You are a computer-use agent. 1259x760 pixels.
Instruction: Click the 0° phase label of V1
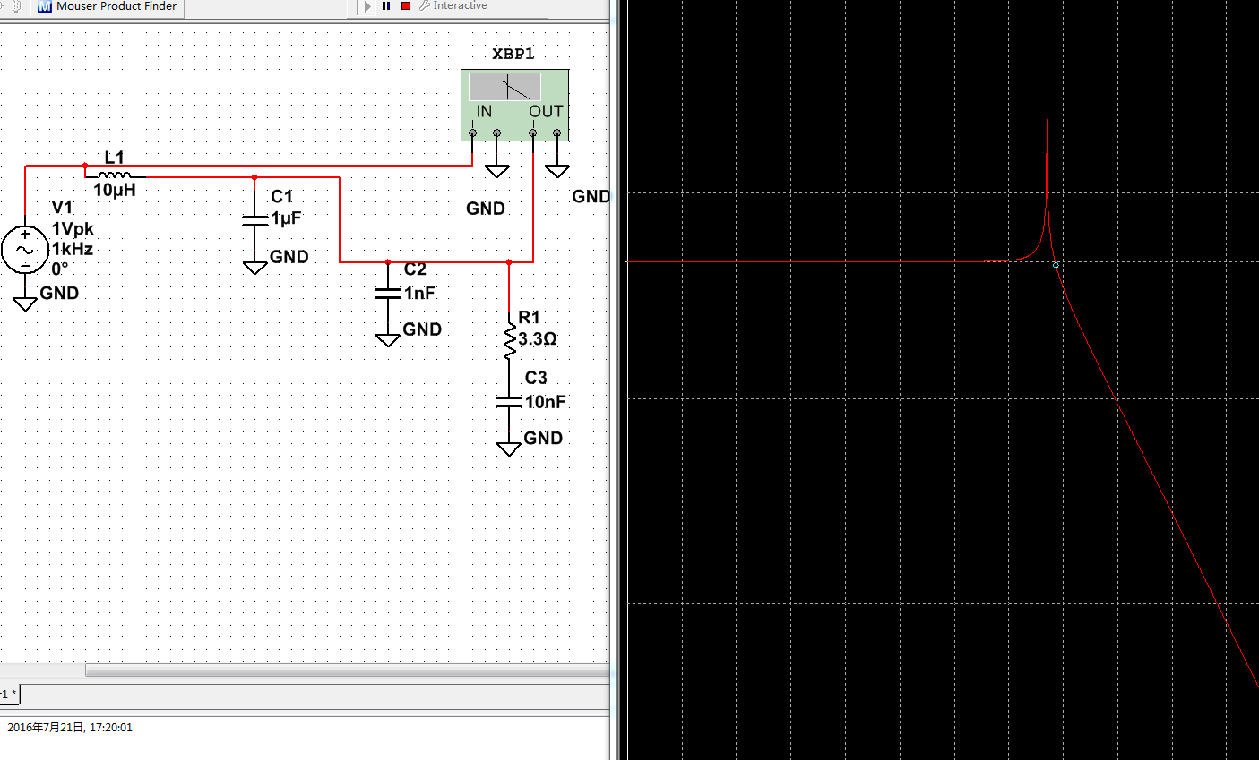60,269
